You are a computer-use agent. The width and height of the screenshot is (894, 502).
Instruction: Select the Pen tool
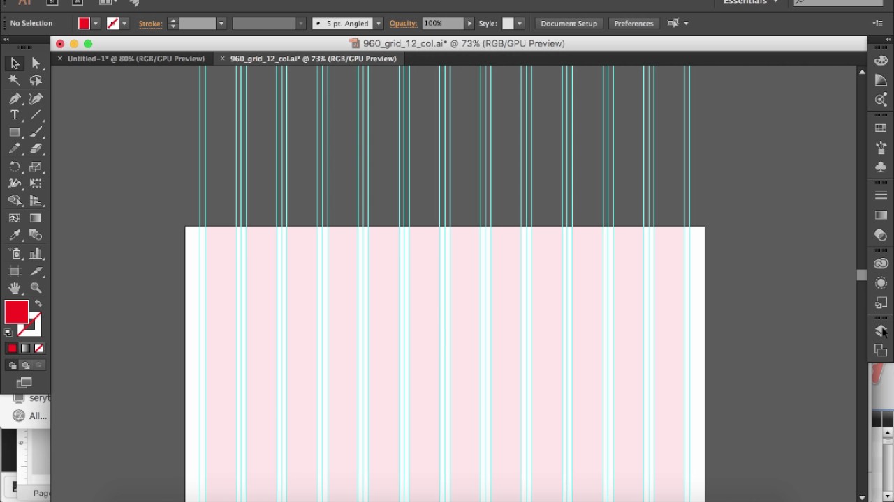(x=15, y=98)
